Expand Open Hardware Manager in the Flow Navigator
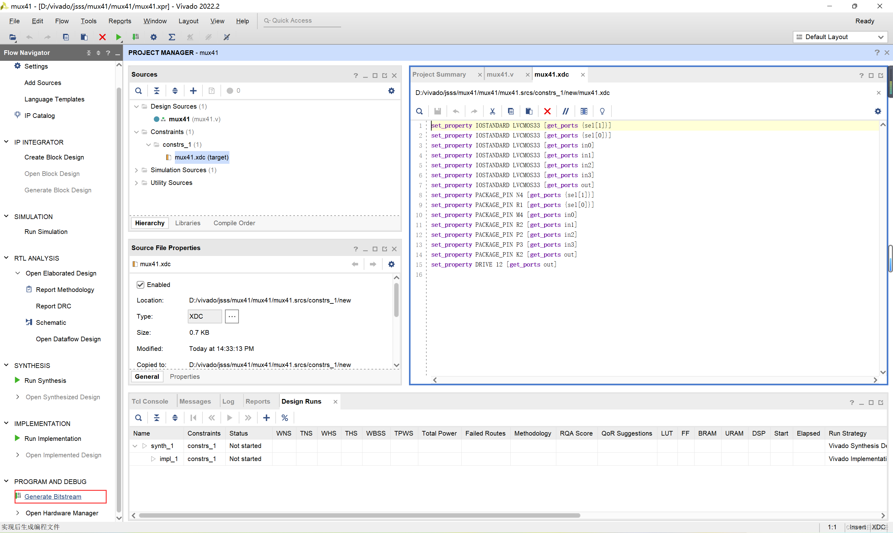 pos(18,513)
